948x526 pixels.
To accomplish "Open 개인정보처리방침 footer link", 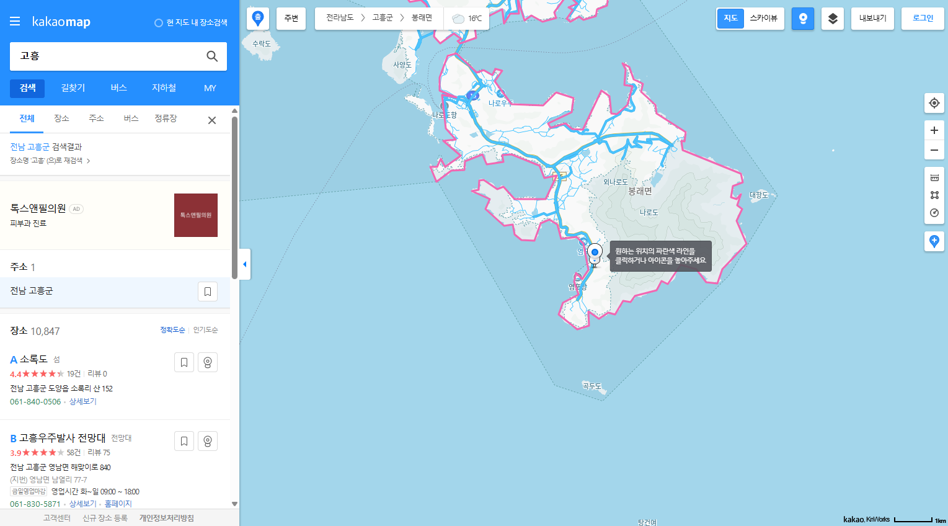I will coord(166,518).
